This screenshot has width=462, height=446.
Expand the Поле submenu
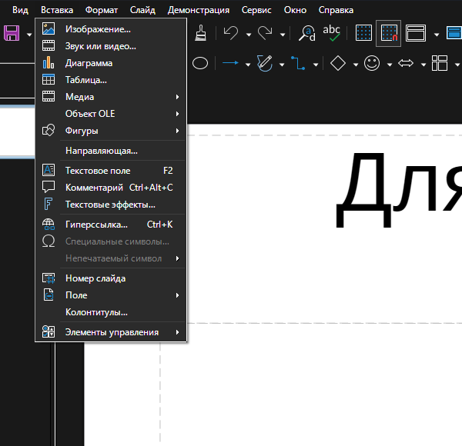pyautogui.click(x=111, y=295)
